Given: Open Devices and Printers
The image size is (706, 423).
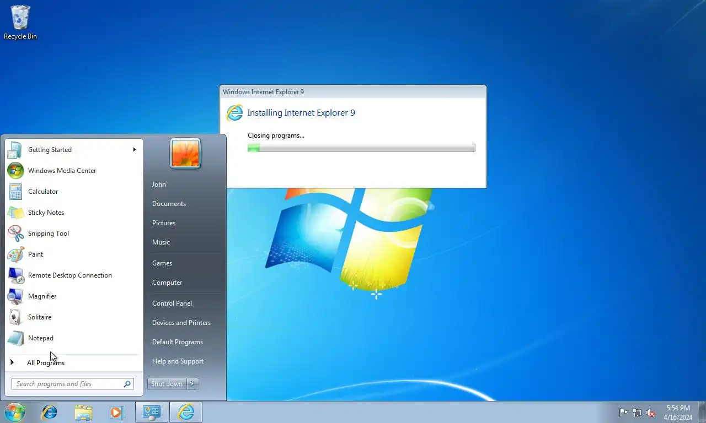Looking at the screenshot, I should pos(181,323).
